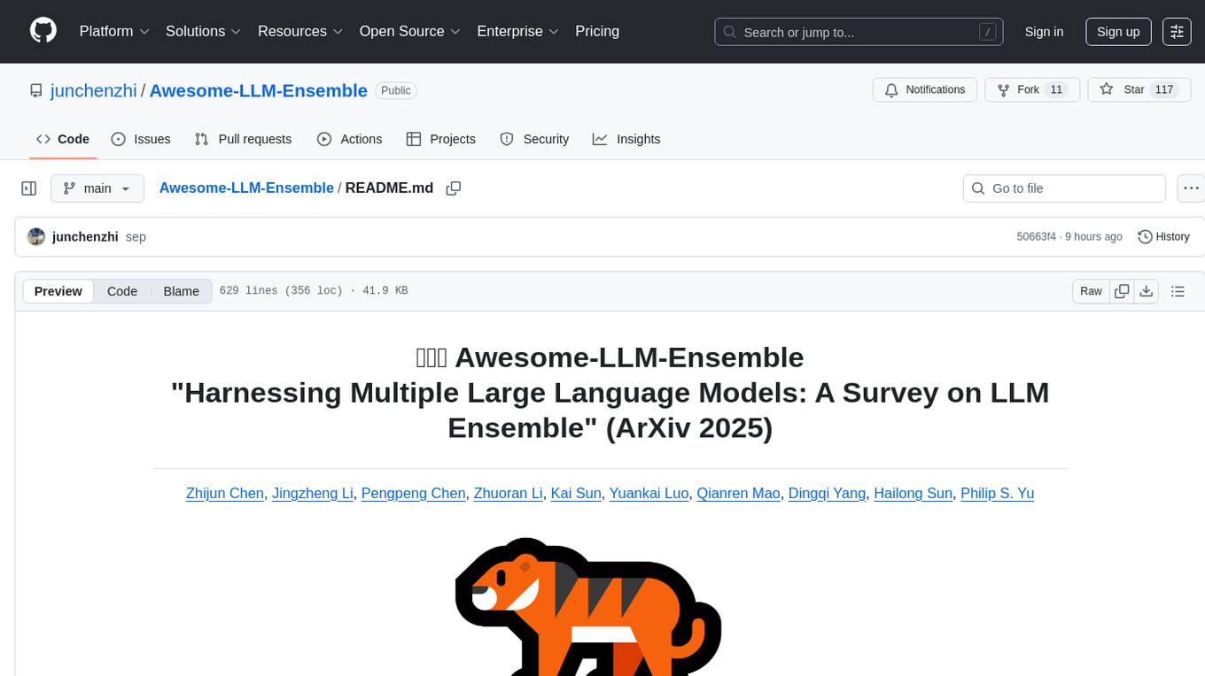This screenshot has width=1205, height=676.
Task: Open the Zhijun Chen author link
Action: tap(225, 493)
